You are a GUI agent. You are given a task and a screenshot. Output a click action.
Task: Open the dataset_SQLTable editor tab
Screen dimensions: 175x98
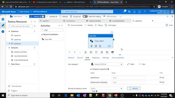click(95, 21)
